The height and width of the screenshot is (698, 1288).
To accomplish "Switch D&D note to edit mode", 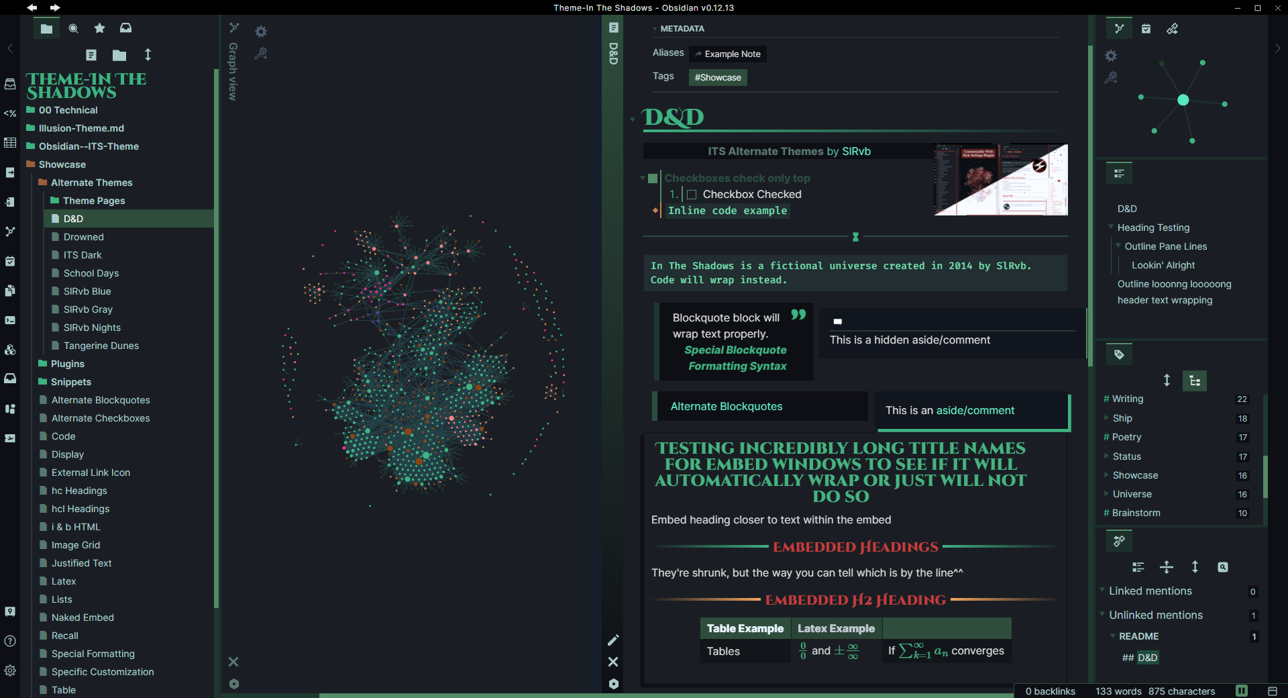I will 613,640.
